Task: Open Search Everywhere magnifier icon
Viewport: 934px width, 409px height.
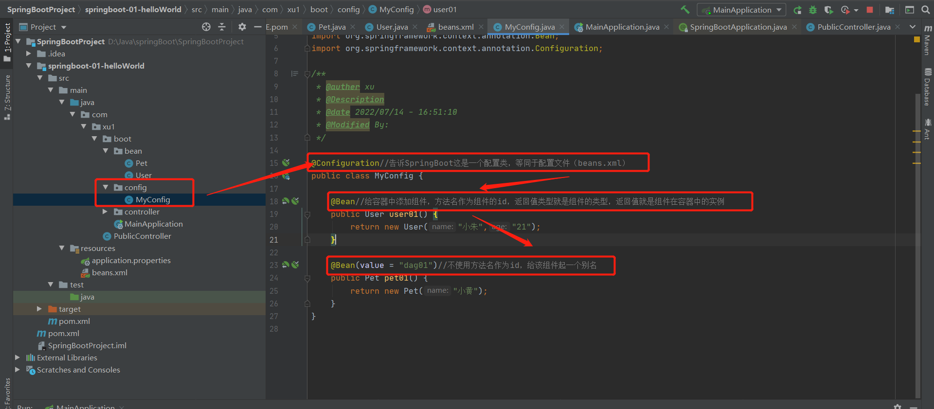Action: (x=925, y=10)
